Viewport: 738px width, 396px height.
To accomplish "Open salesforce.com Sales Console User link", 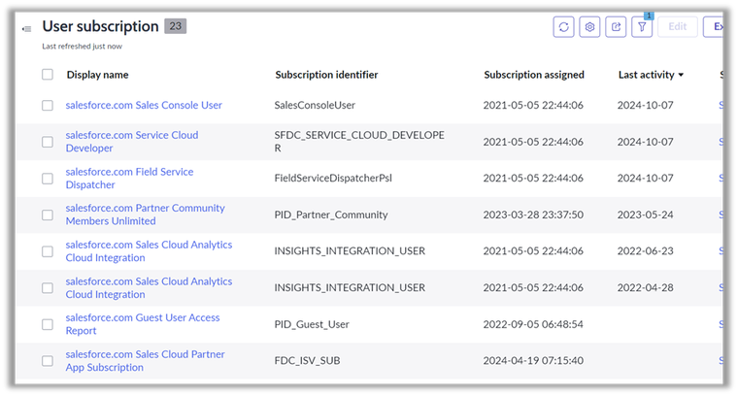I will pos(144,105).
